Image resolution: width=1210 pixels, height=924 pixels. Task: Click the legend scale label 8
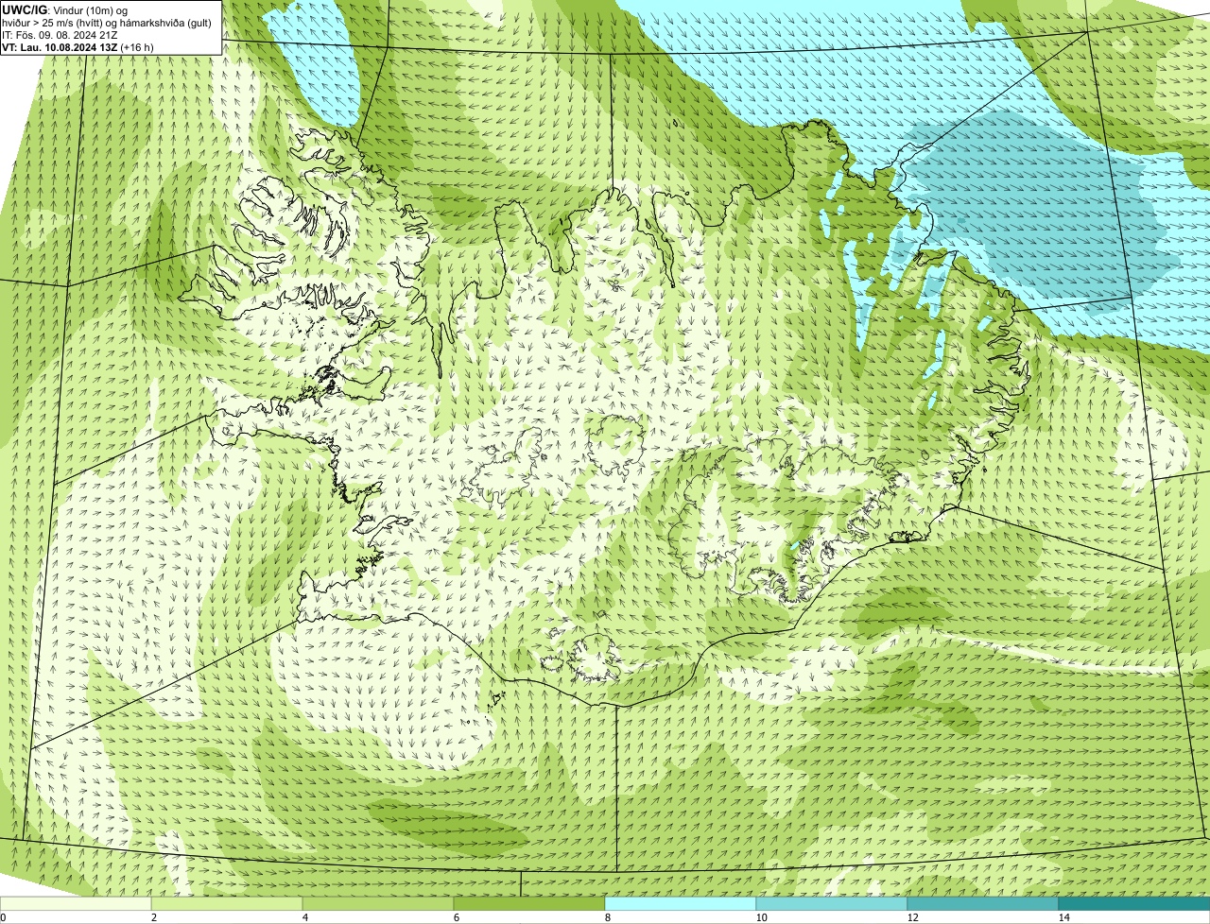click(x=606, y=917)
